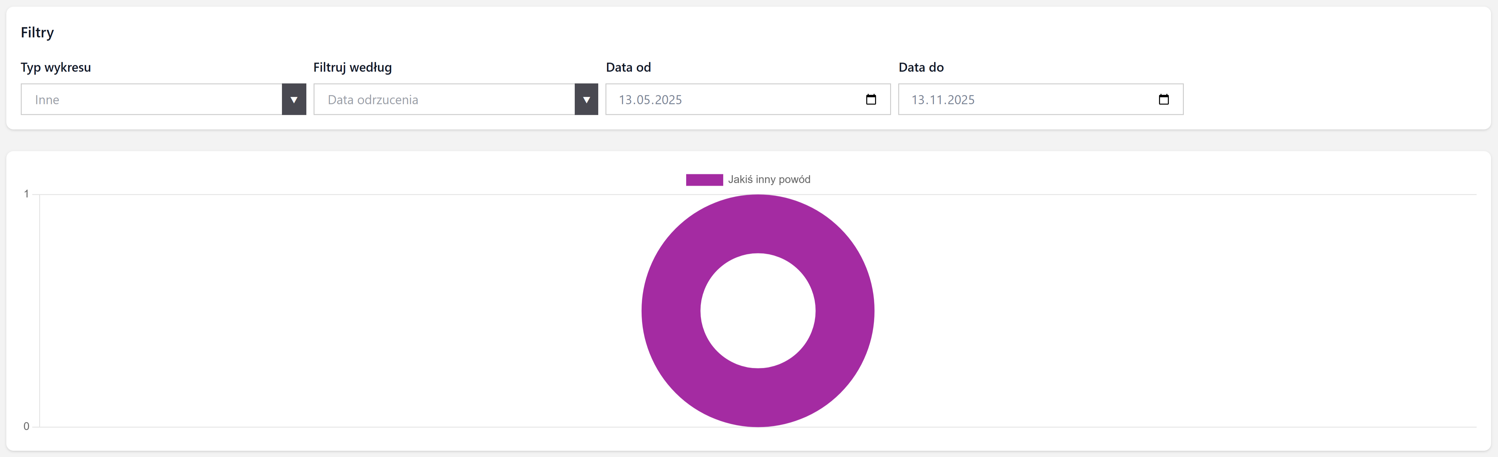Click the Data od label

[x=628, y=67]
